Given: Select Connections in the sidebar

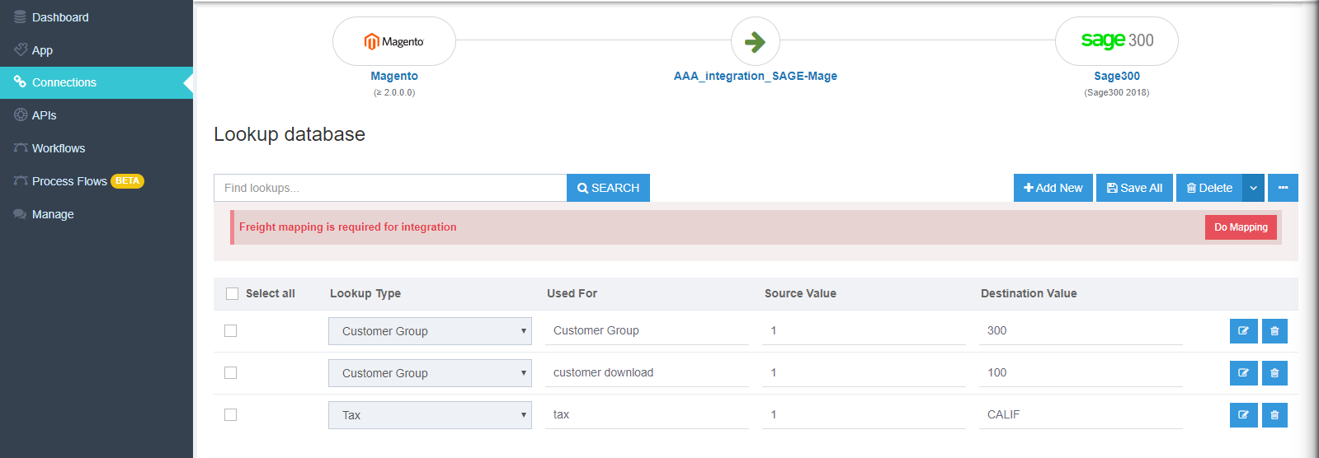Looking at the screenshot, I should click(x=97, y=82).
